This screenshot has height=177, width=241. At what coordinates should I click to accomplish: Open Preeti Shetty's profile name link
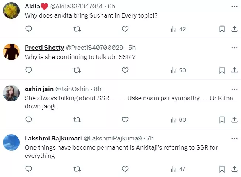(44, 48)
